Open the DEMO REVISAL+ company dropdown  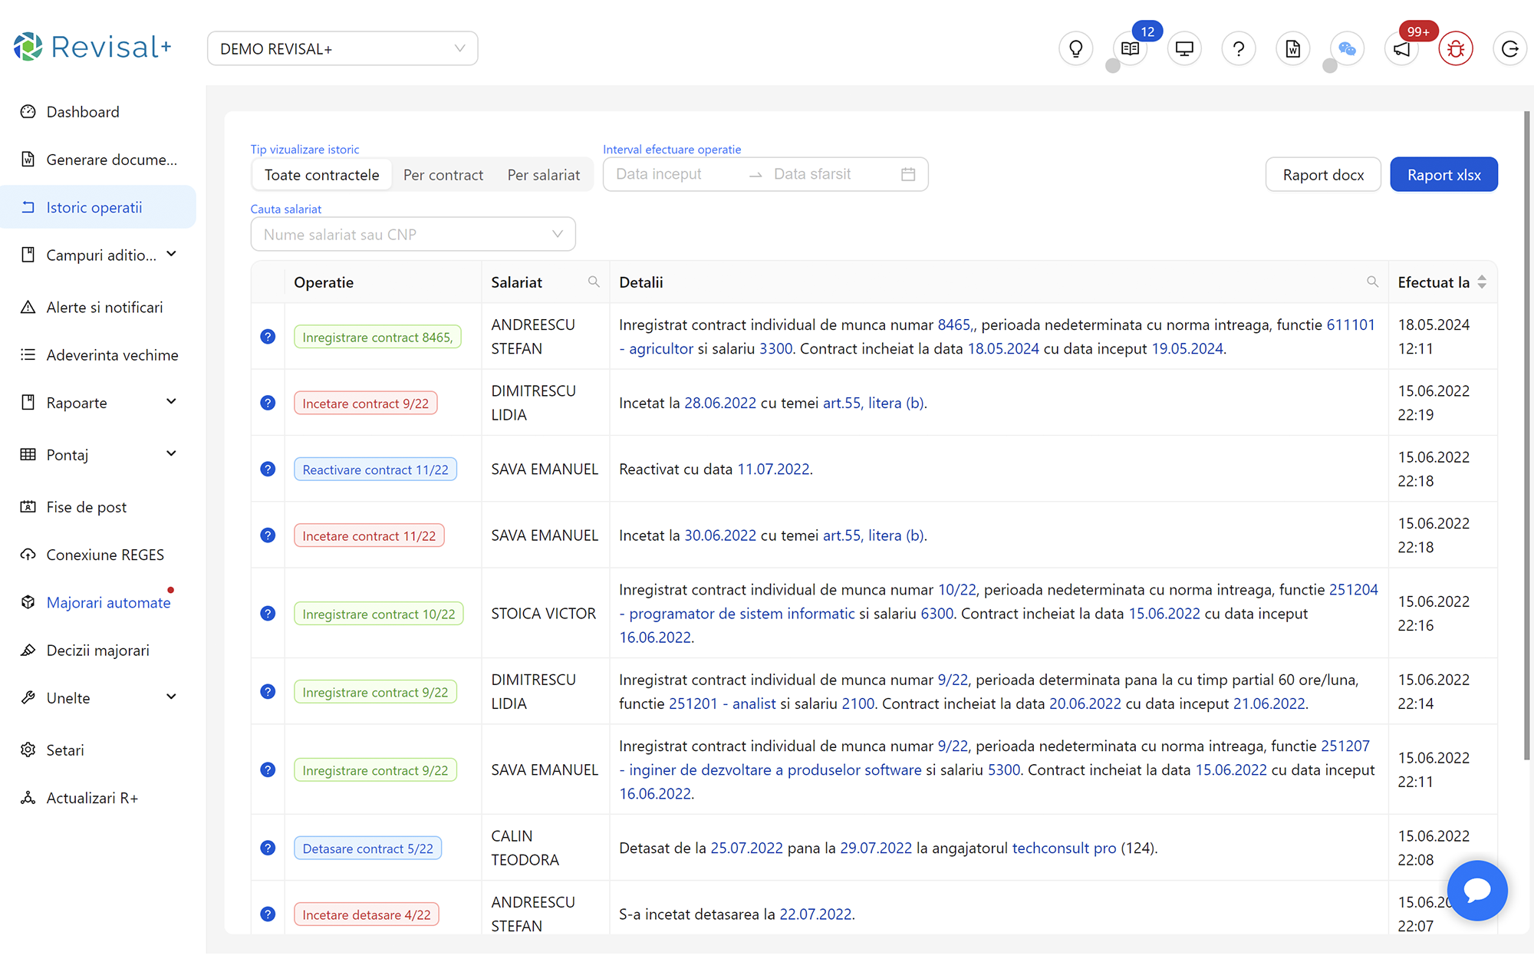point(342,49)
